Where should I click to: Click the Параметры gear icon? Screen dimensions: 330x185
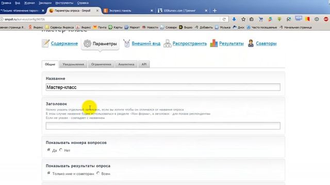(87, 44)
